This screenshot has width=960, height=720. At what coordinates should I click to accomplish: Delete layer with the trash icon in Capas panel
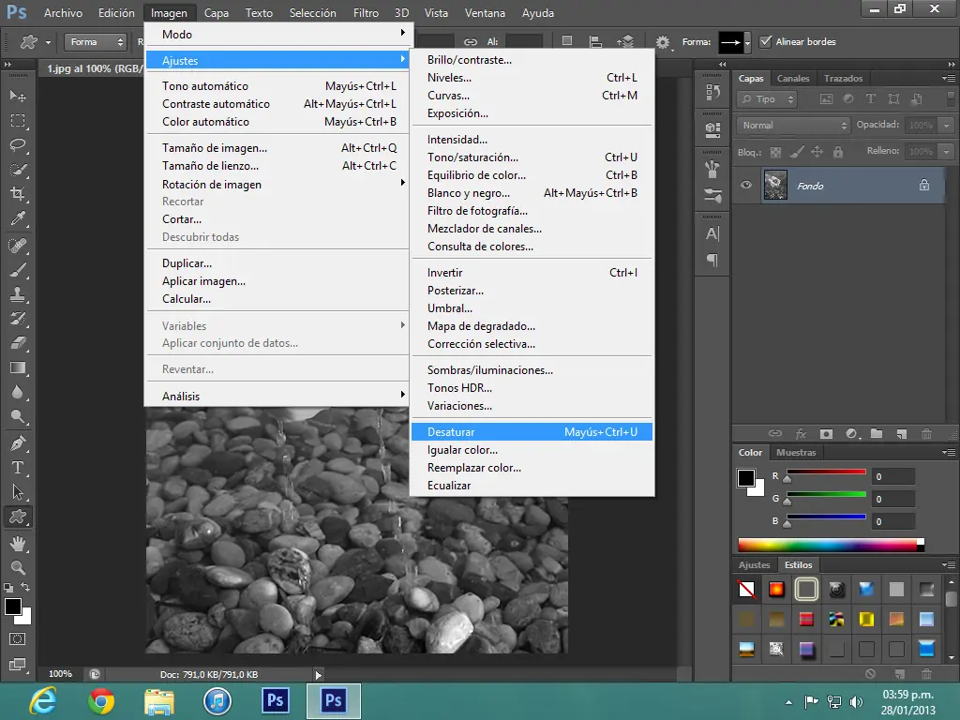point(926,433)
